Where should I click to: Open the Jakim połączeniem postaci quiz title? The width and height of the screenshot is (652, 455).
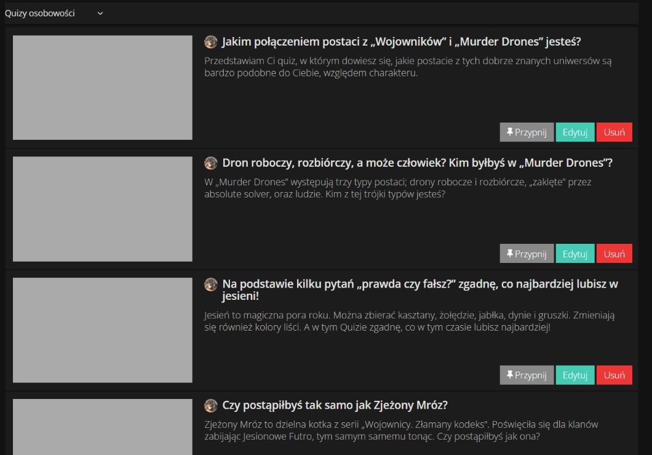401,42
